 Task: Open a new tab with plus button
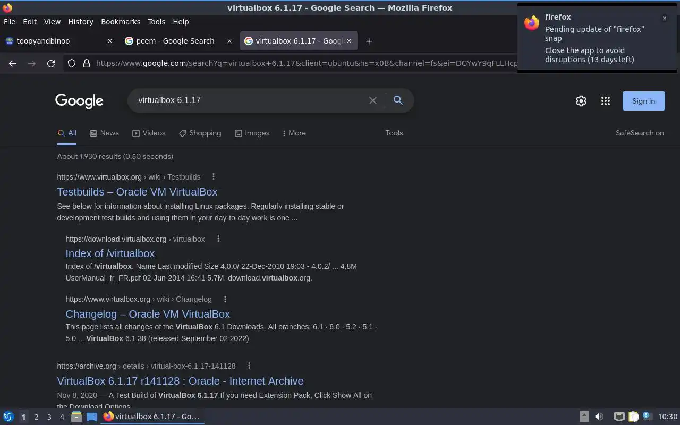[x=369, y=41]
